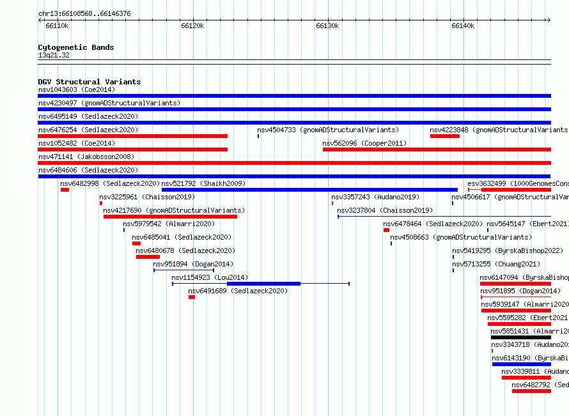Click the nsv6476254 (Sedlazeck2020) label
Viewport: 569px width, 416px height.
tap(88, 130)
